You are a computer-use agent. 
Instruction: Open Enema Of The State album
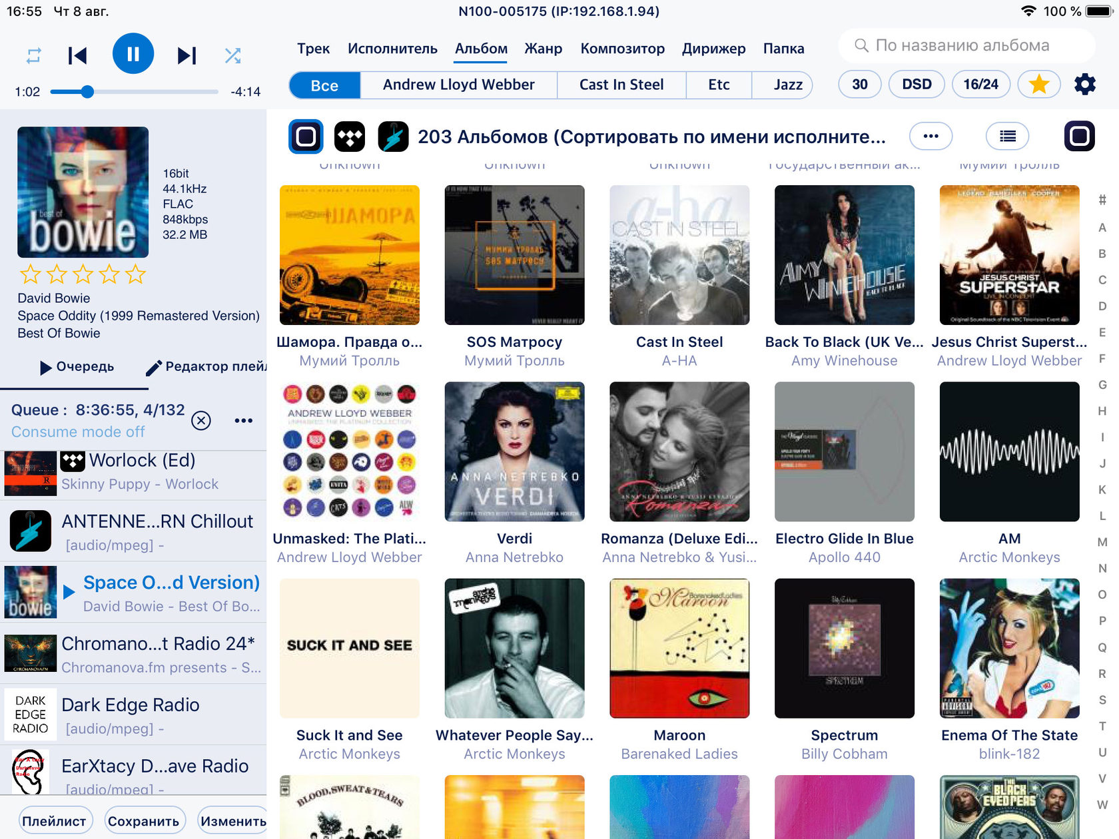1009,648
